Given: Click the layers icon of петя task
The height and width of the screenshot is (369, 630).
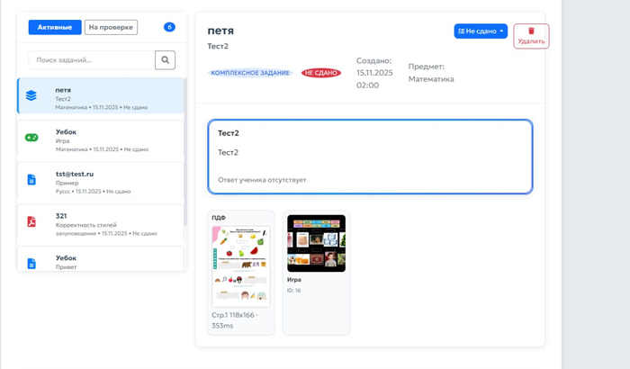Looking at the screenshot, I should 31,95.
